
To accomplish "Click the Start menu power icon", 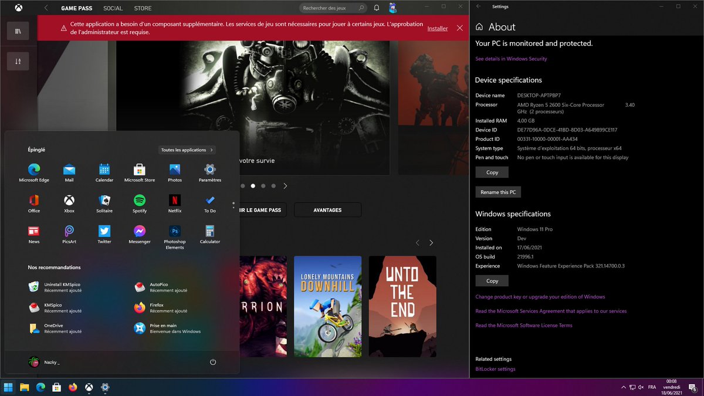I will (x=213, y=362).
